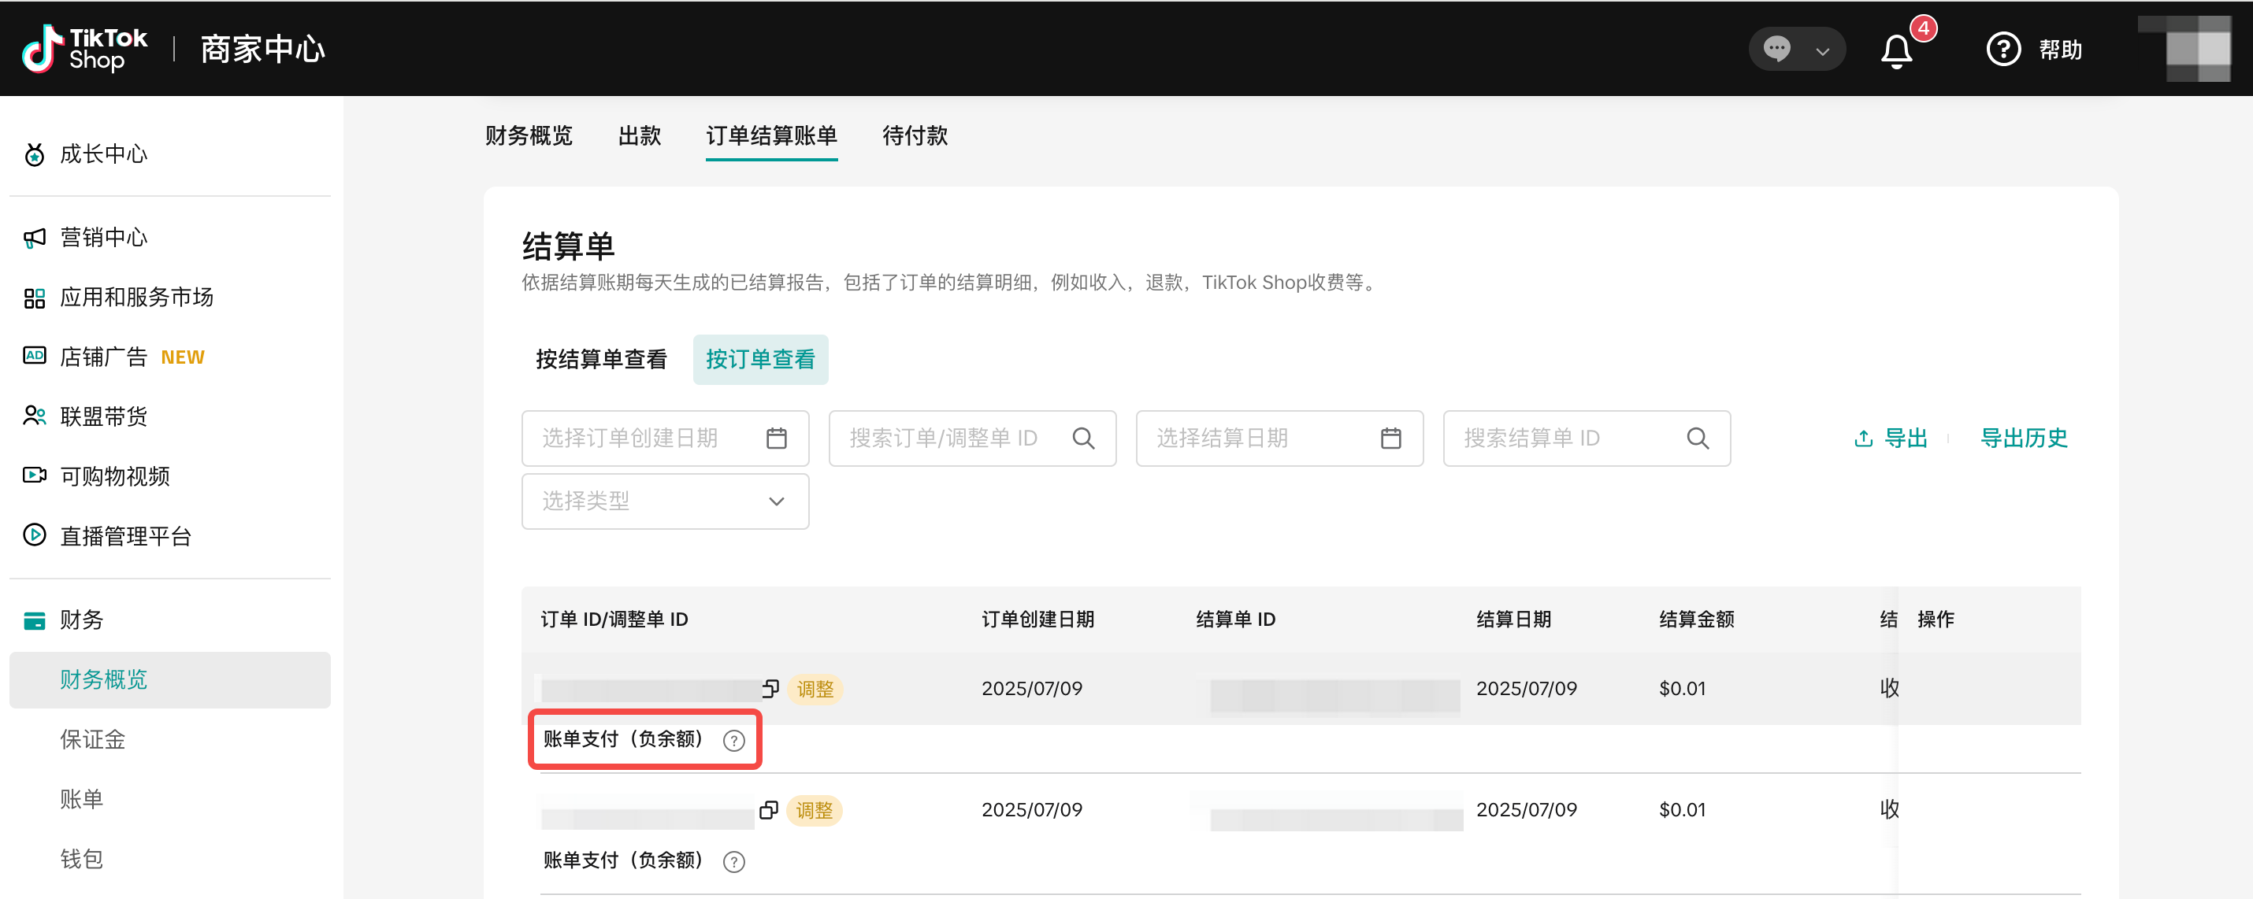Open the 选择结算日期 date picker
The image size is (2253, 899).
(x=1279, y=438)
